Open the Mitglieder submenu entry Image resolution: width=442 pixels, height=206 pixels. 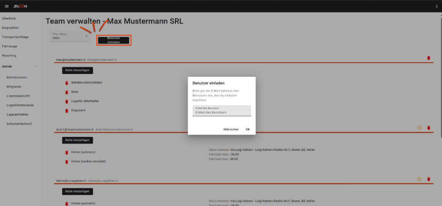click(x=14, y=86)
